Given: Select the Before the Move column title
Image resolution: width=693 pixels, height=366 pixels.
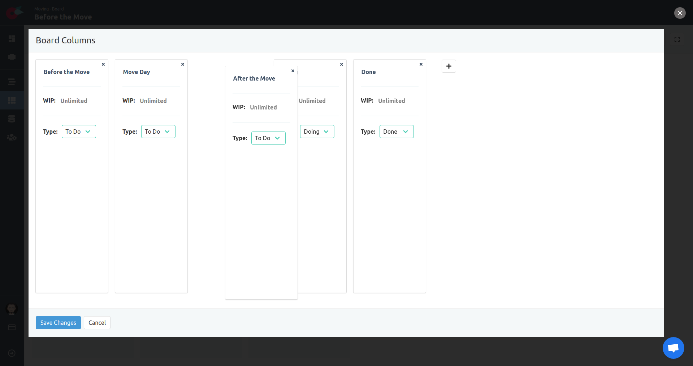Looking at the screenshot, I should 66,72.
